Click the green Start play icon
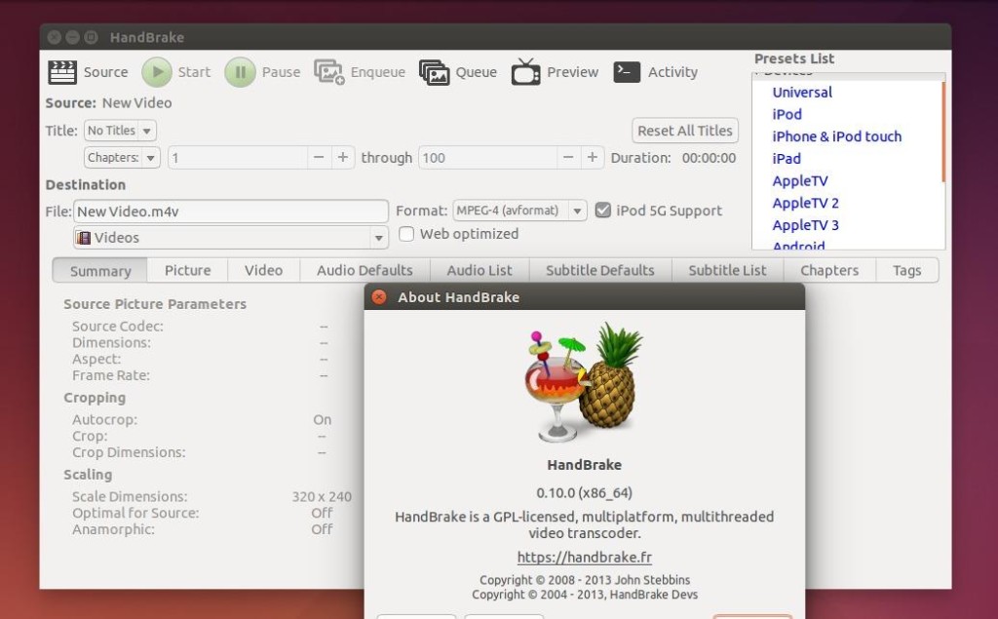 pos(157,72)
